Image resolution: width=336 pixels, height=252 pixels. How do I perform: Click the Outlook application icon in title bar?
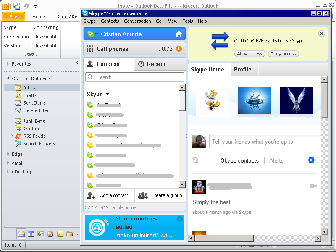5,6
